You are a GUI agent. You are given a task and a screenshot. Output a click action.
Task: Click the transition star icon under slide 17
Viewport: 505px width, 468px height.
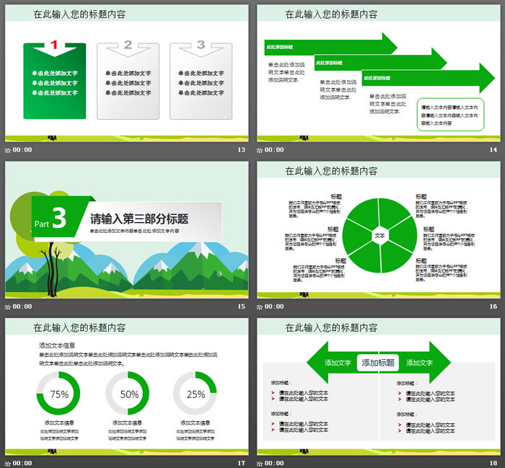click(8, 463)
